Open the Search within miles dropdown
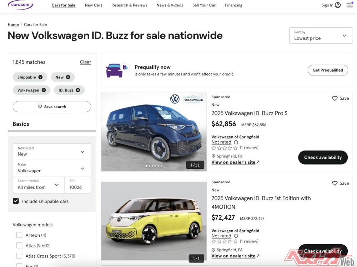The height and width of the screenshot is (267, 357). tap(39, 185)
